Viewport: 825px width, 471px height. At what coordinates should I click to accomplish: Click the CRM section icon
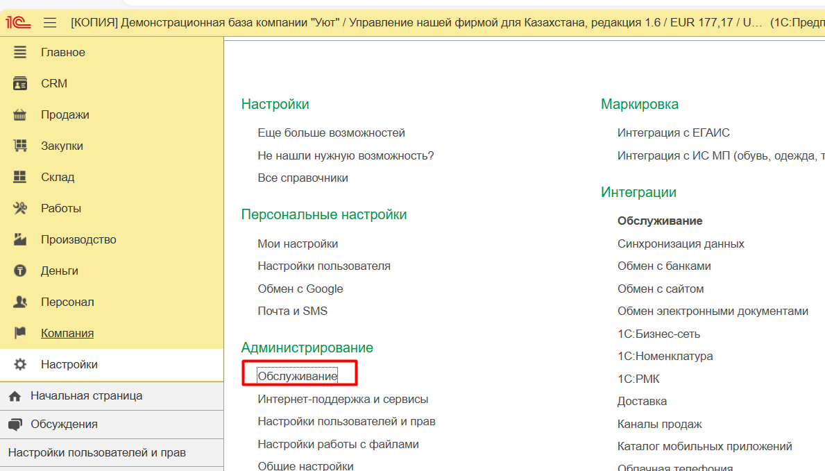[x=20, y=83]
